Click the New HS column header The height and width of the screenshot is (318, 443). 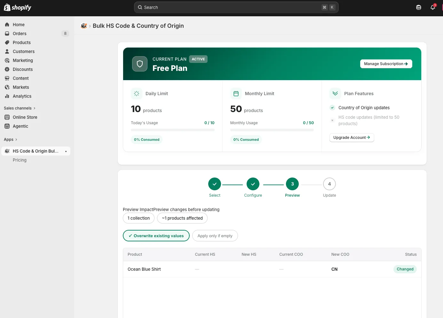click(249, 254)
